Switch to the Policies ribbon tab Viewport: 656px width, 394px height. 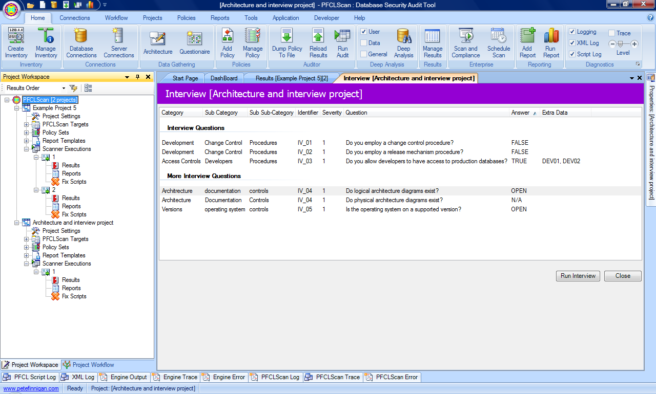[x=187, y=18]
